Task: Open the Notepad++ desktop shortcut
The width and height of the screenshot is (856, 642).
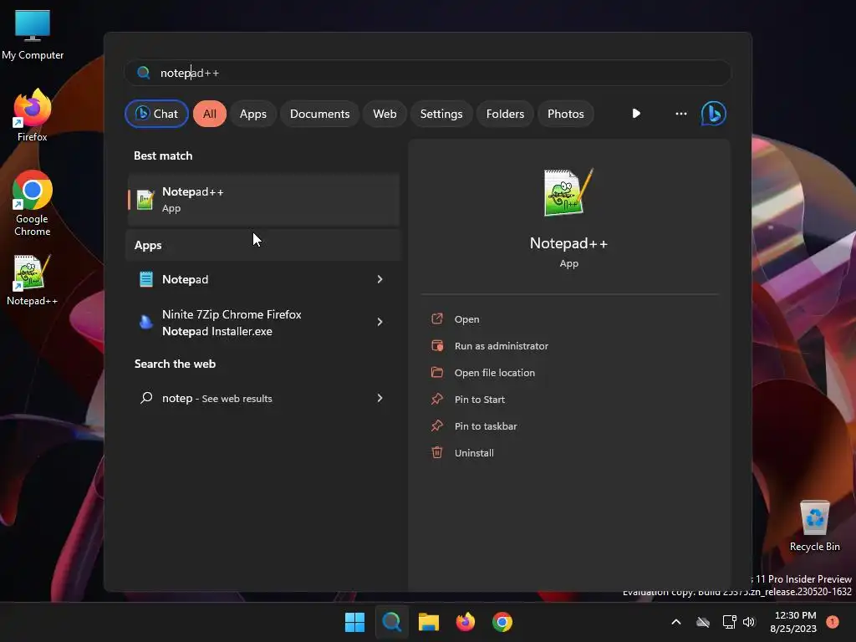Action: click(33, 280)
